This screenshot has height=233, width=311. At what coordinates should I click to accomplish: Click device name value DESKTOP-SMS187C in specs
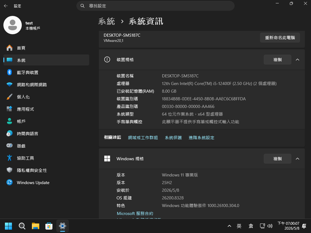point(180,76)
